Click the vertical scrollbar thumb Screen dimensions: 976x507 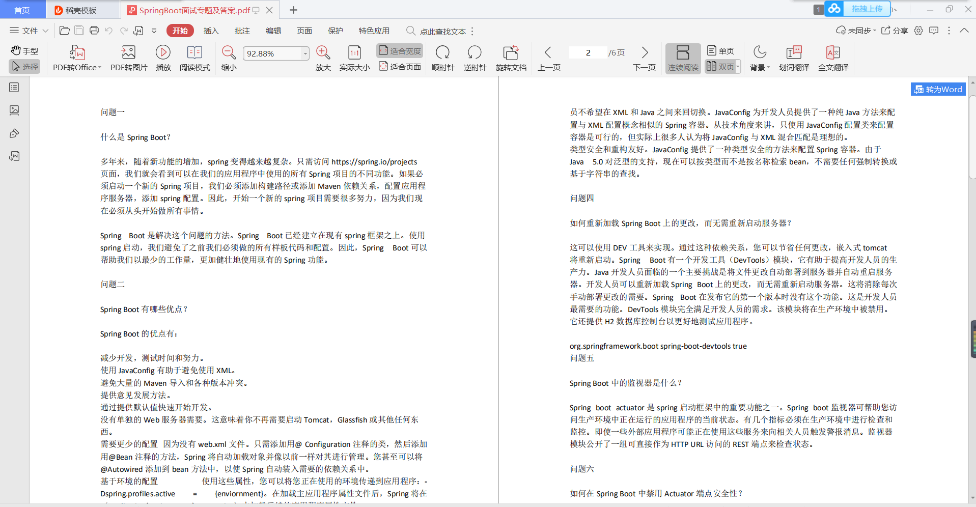click(x=972, y=137)
